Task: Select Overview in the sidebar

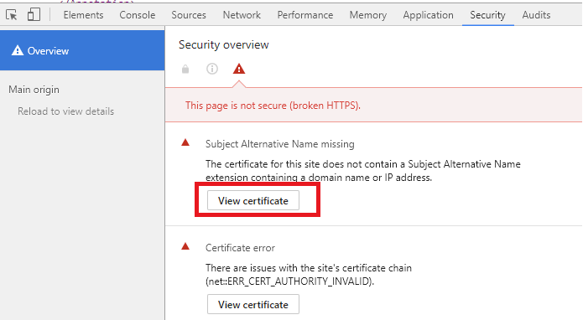Action: click(82, 50)
